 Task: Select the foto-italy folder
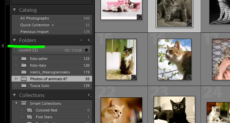(x=52, y=65)
